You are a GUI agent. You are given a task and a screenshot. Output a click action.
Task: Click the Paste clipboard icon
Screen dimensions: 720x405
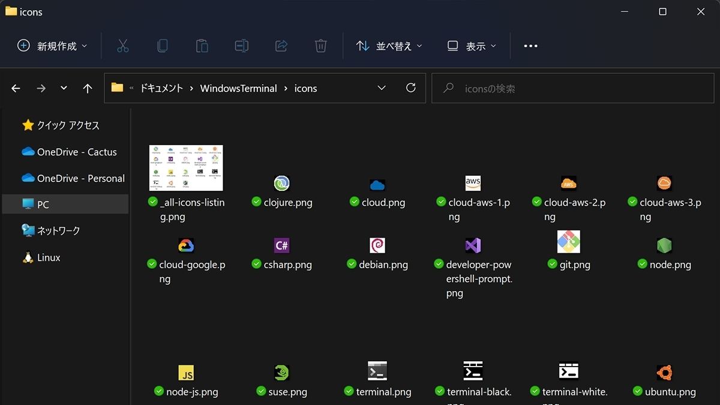click(x=202, y=46)
